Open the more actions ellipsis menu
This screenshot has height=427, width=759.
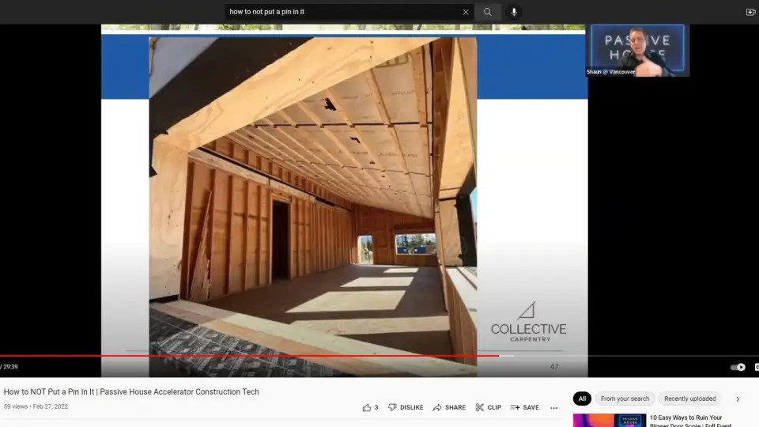coord(553,408)
